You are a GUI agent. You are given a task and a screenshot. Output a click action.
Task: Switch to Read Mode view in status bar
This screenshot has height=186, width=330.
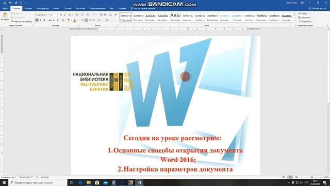(x=284, y=177)
